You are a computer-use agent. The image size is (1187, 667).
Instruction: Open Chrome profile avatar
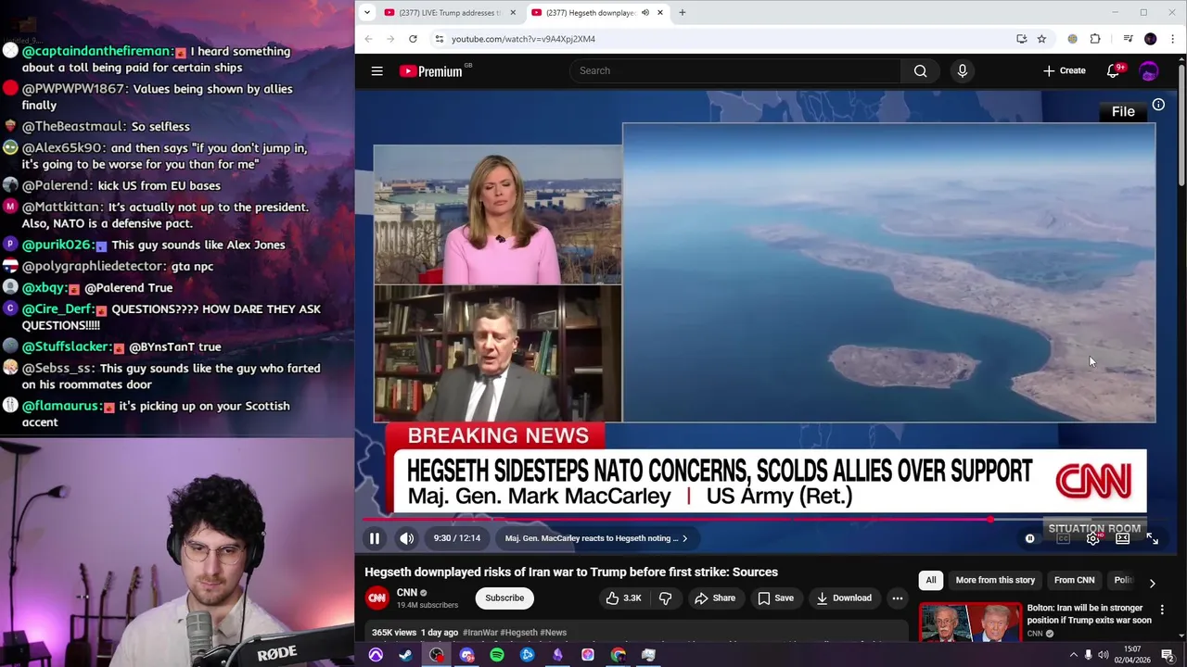[1151, 39]
